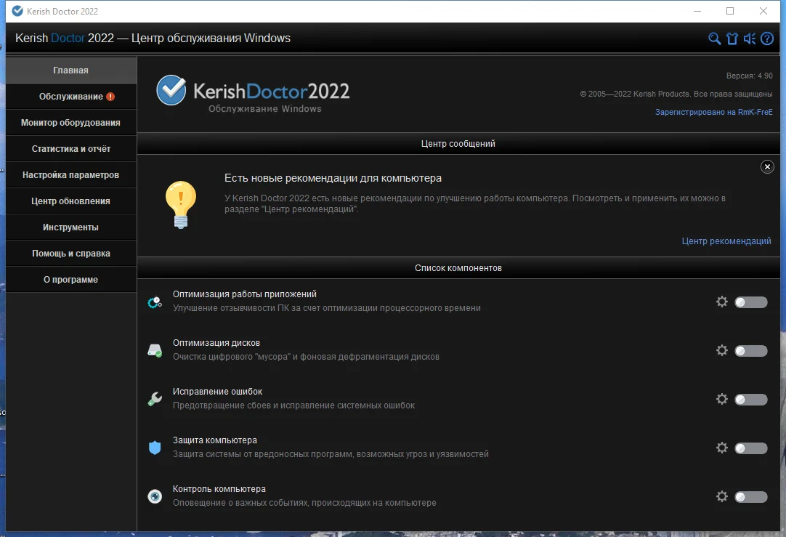The height and width of the screenshot is (537, 786).
Task: Open Инструменты section
Action: coord(70,227)
